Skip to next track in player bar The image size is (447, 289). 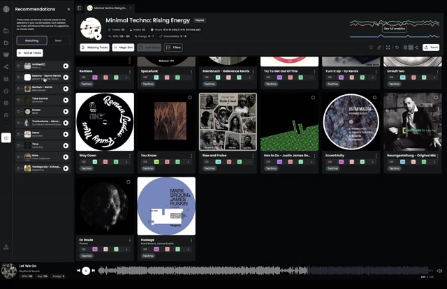click(93, 270)
